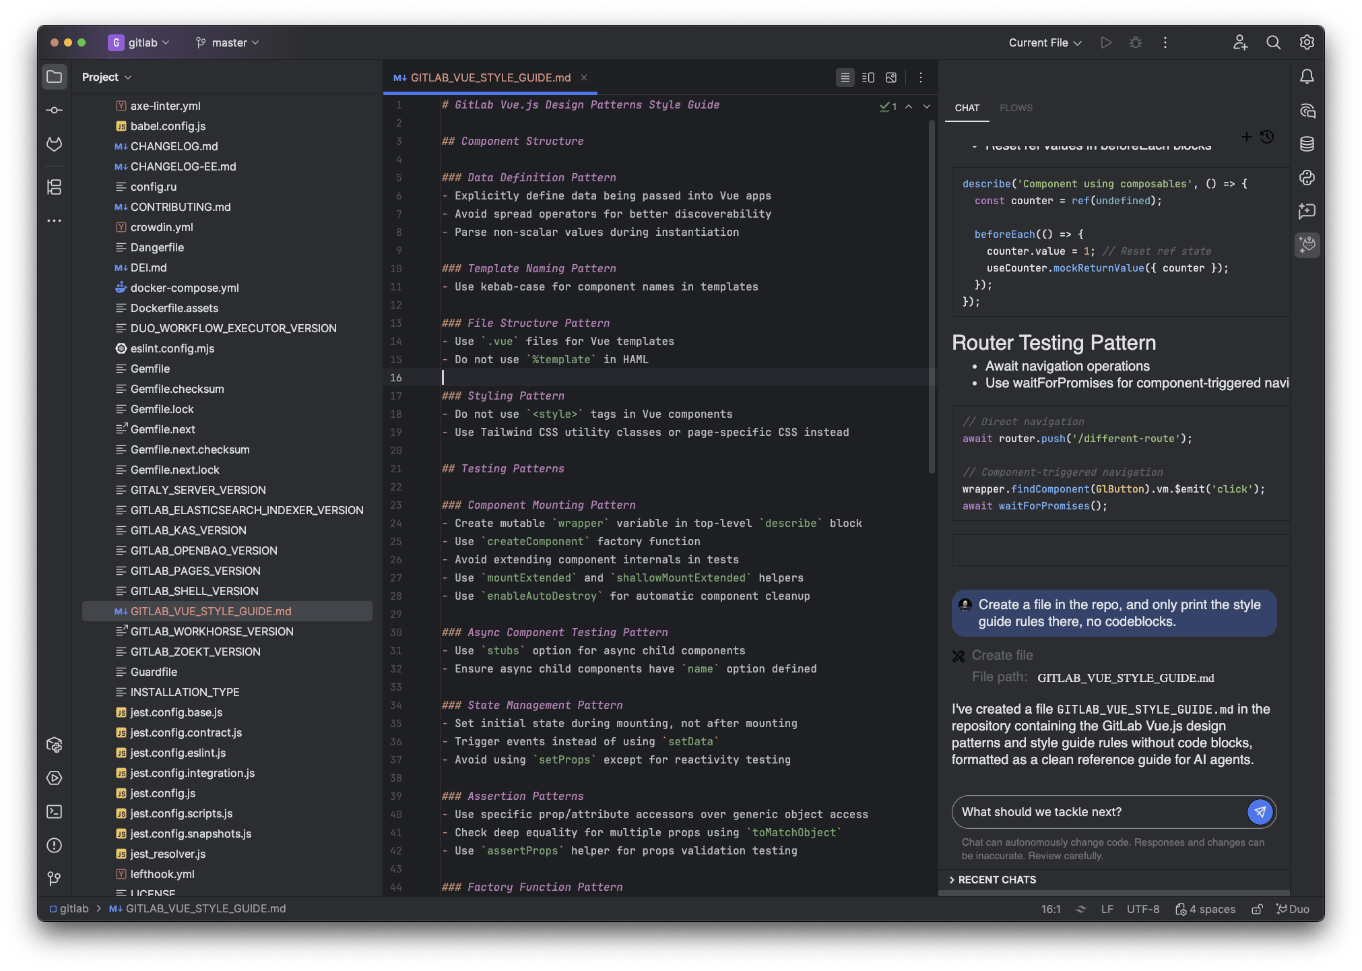Open the Database tool window
Viewport: 1362px width, 971px height.
point(1307,143)
